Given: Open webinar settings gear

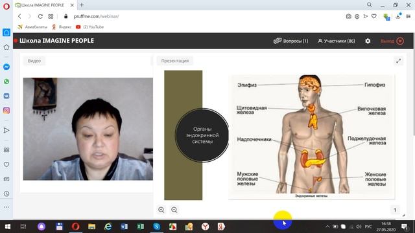Looking at the screenshot, I should pyautogui.click(x=368, y=41).
